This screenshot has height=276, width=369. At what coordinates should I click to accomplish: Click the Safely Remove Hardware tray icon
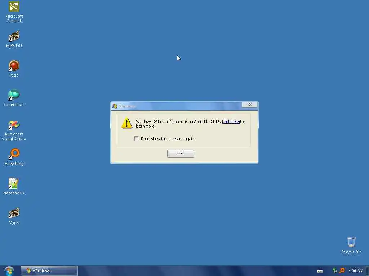(x=335, y=271)
